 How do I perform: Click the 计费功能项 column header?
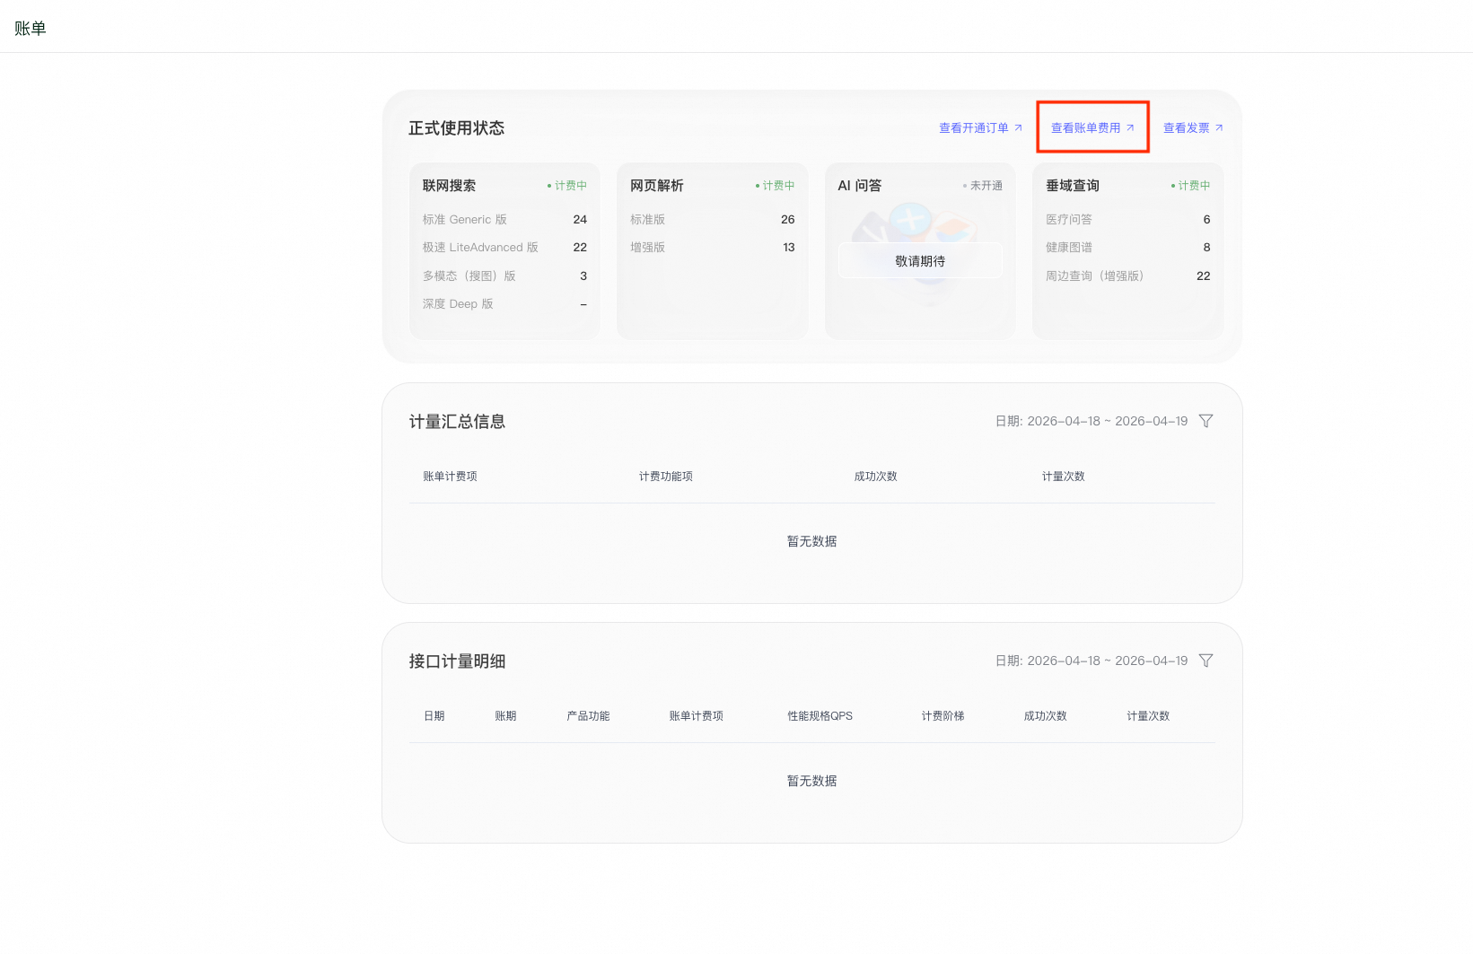pyautogui.click(x=666, y=477)
